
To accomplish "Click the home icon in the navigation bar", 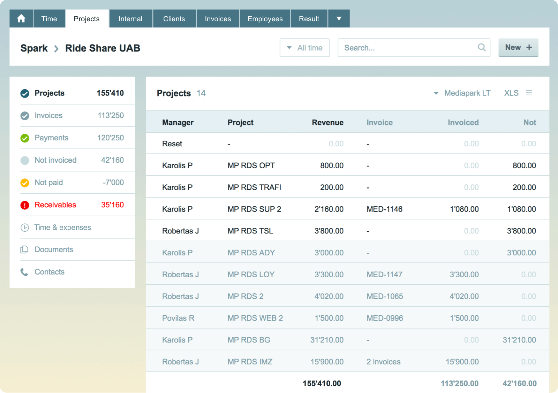I will click(21, 18).
